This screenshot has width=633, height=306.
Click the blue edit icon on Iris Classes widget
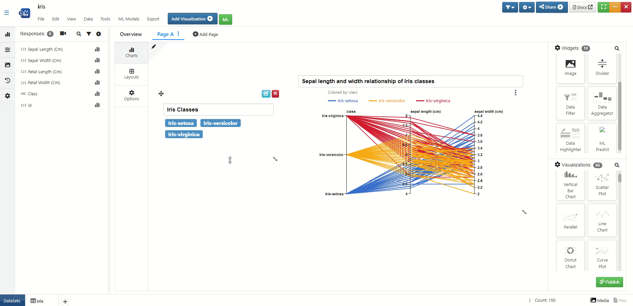pos(266,94)
